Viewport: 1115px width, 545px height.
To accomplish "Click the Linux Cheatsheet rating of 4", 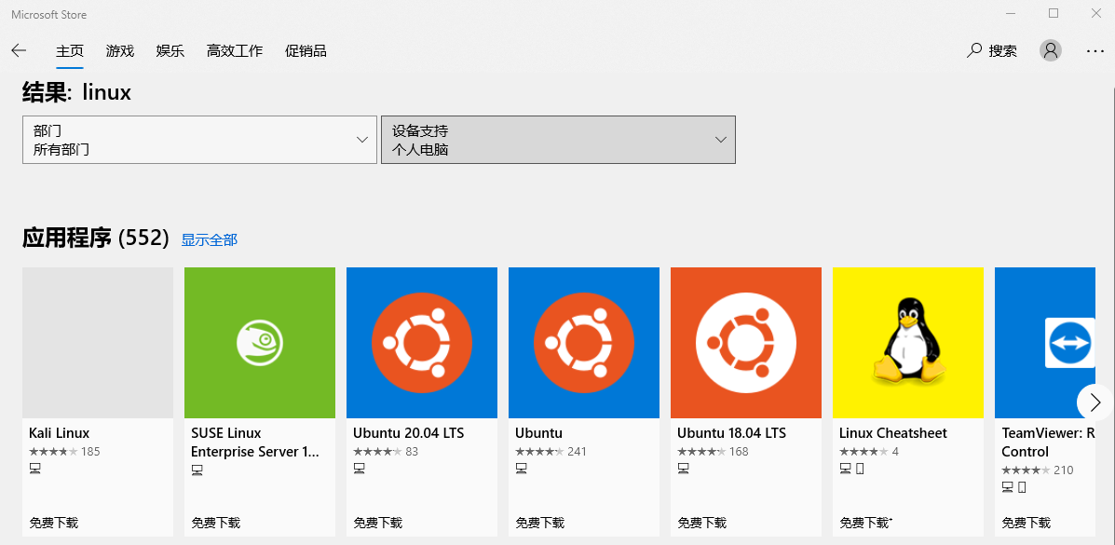I will click(869, 451).
